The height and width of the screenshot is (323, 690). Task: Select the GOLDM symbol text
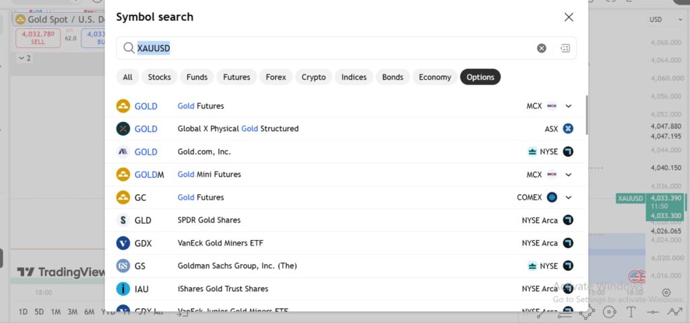click(149, 175)
